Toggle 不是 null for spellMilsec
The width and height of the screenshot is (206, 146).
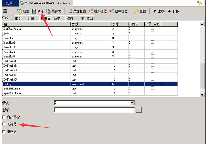click(x=152, y=93)
